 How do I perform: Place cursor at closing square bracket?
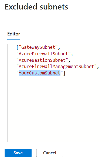64,73
